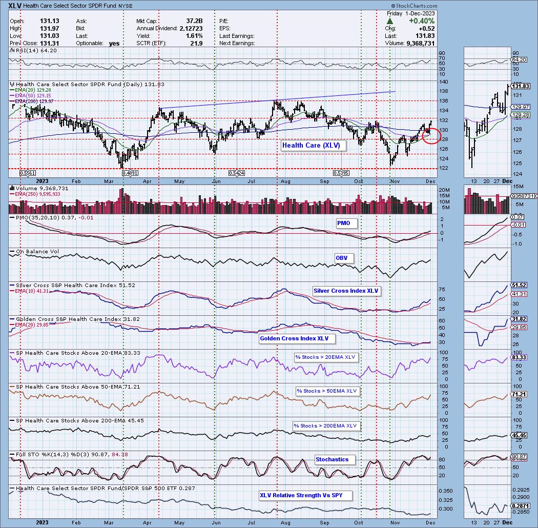Click the EMA(20) 129.28 legend text
Image resolution: width=538 pixels, height=528 pixels.
33,90
